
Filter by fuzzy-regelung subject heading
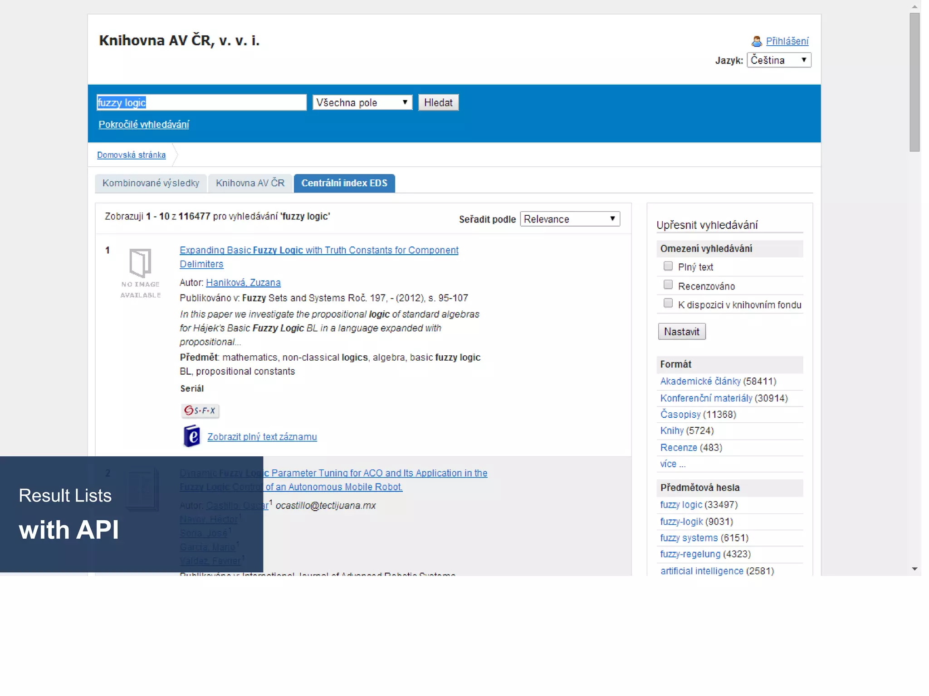690,554
